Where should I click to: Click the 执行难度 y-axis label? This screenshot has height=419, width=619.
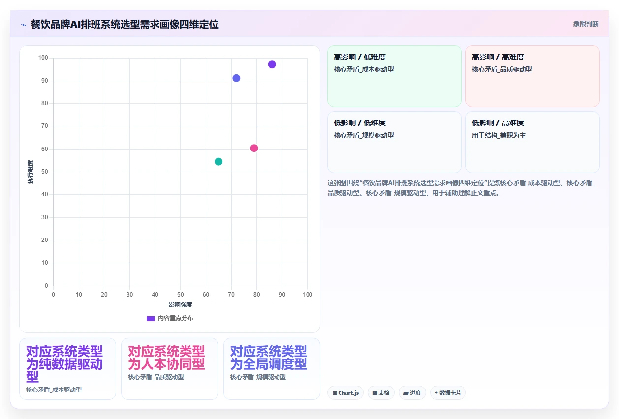pyautogui.click(x=31, y=172)
